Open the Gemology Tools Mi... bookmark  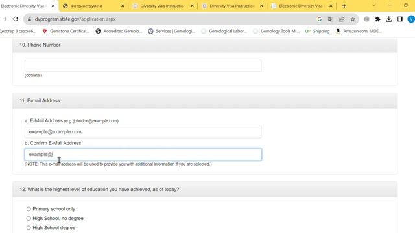coord(276,31)
